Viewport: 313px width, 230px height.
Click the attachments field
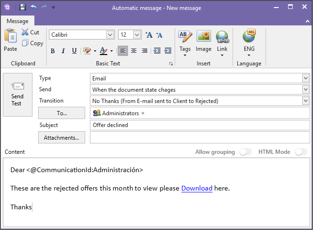tap(200, 137)
